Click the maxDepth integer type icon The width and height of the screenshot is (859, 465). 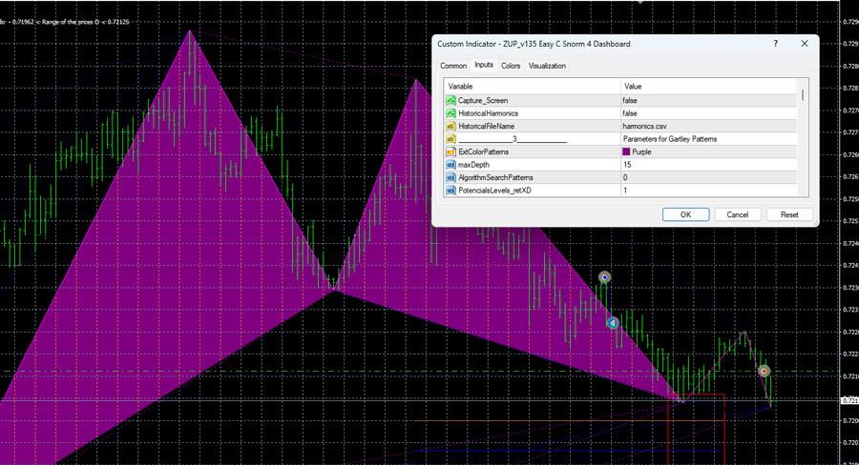click(450, 165)
